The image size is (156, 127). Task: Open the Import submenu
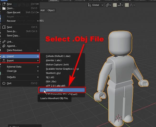[20, 56]
